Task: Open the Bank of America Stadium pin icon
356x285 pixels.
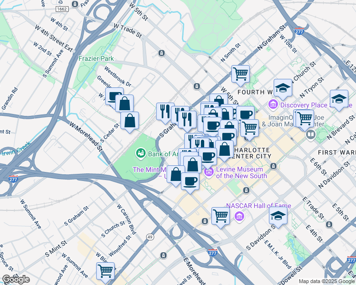Action: (141, 154)
